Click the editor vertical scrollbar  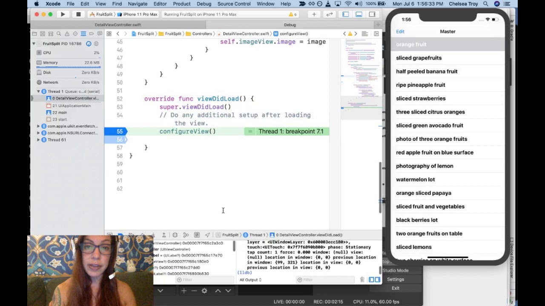click(380, 187)
